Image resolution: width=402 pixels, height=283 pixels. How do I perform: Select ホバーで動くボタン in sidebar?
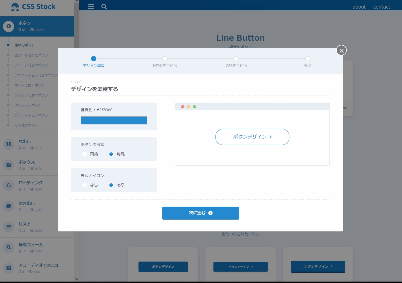pos(30,85)
